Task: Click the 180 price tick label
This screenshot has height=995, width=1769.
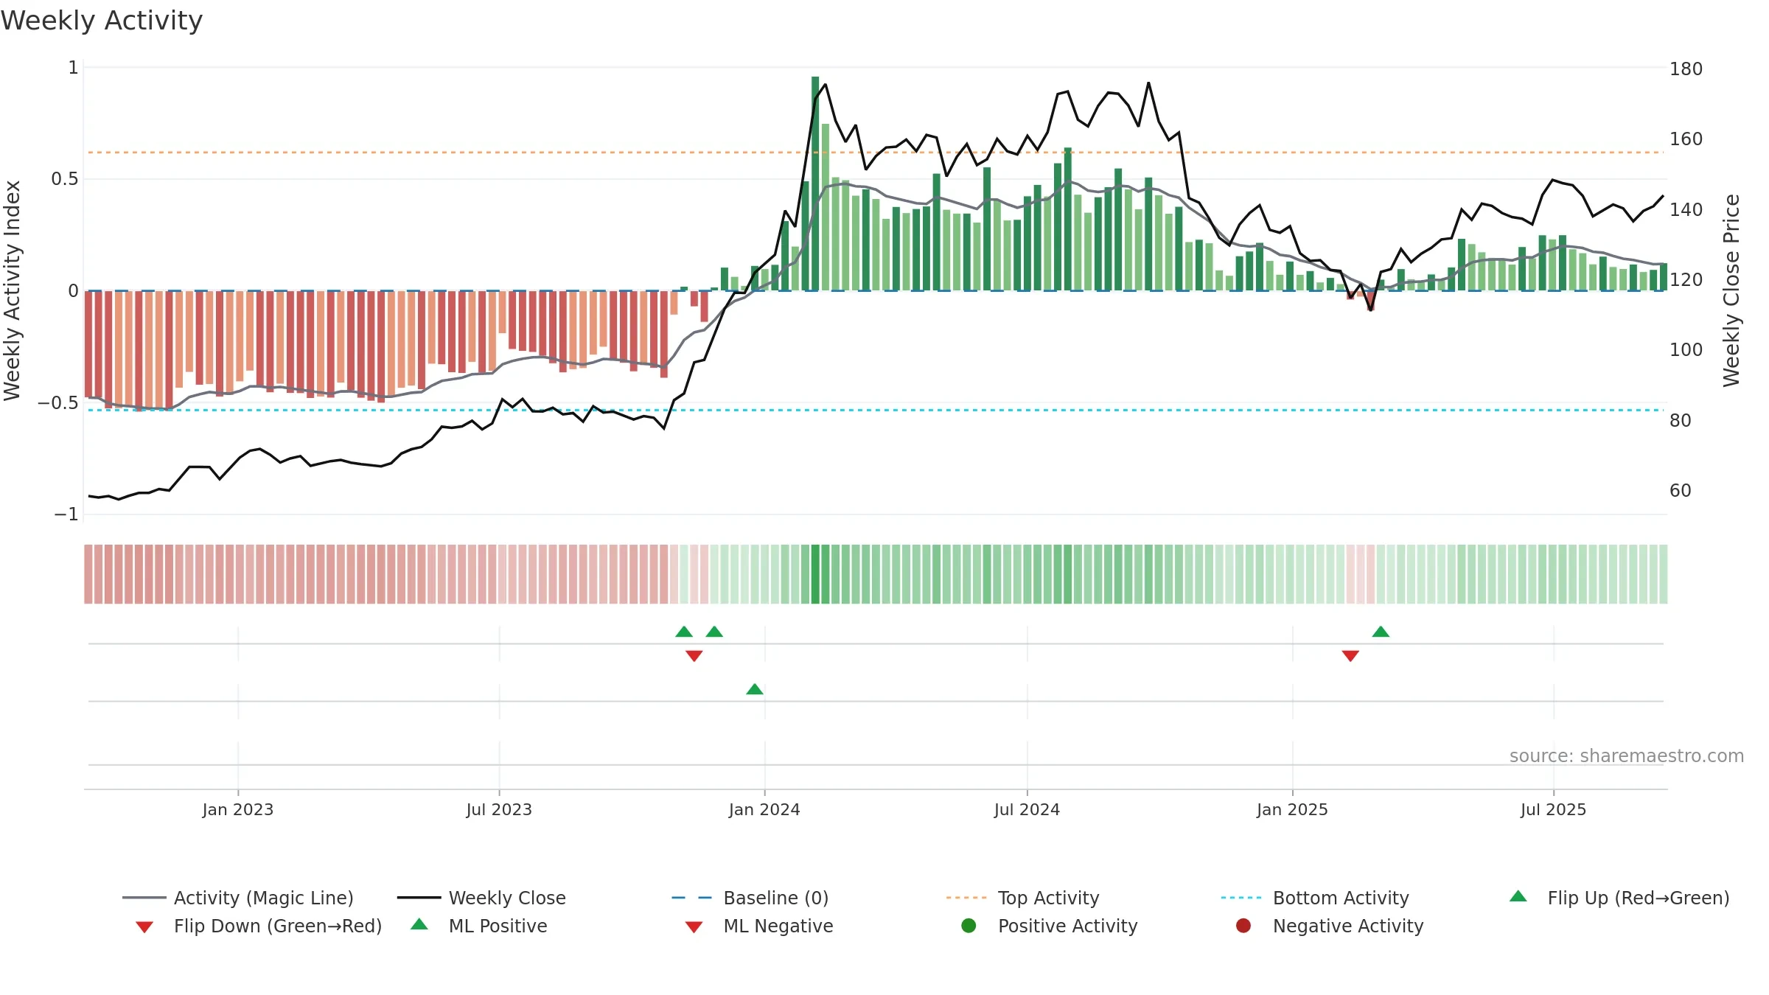Action: 1686,69
